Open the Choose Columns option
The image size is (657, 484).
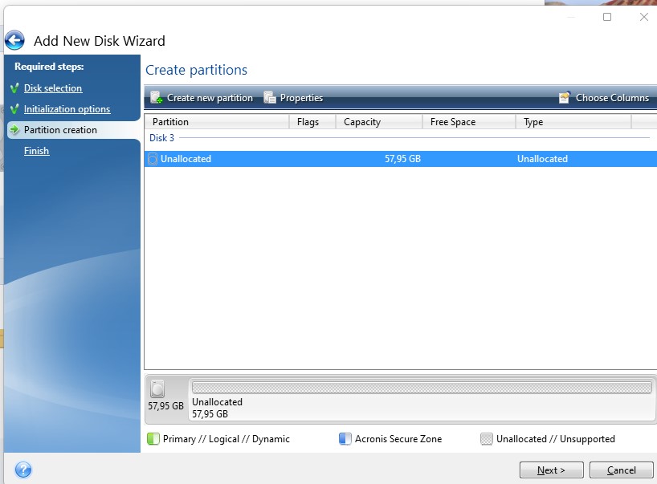pos(612,98)
